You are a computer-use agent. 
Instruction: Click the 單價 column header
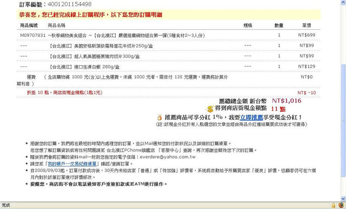[x=307, y=25]
